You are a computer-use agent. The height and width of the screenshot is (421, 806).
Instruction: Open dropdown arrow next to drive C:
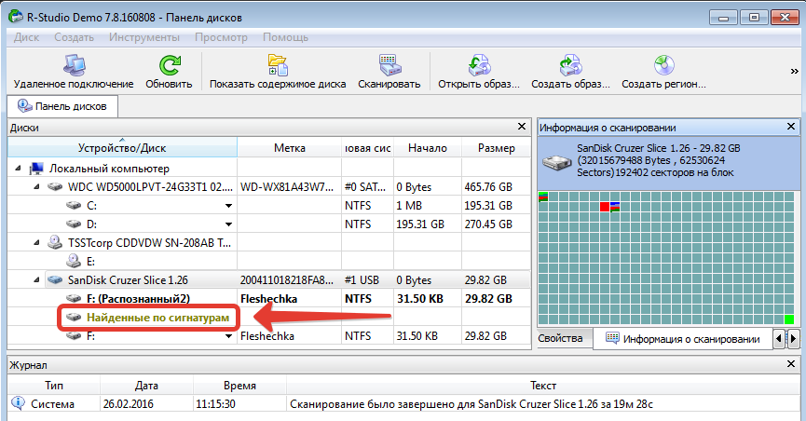click(x=226, y=205)
